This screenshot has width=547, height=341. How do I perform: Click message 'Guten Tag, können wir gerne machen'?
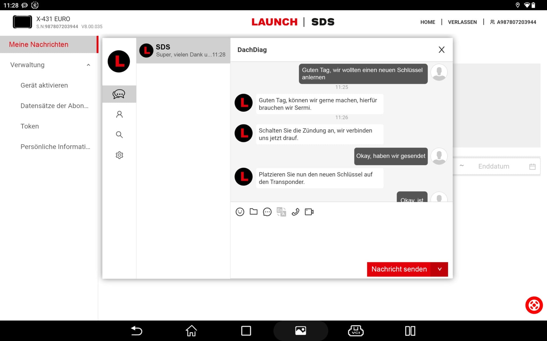[x=319, y=104]
